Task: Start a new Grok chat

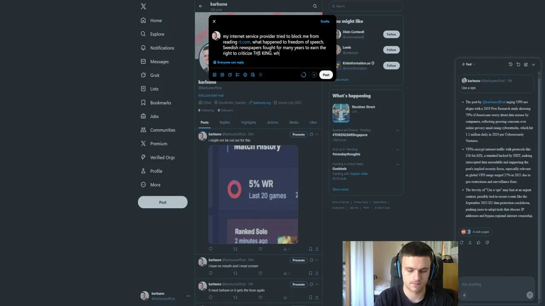Action: point(526,64)
